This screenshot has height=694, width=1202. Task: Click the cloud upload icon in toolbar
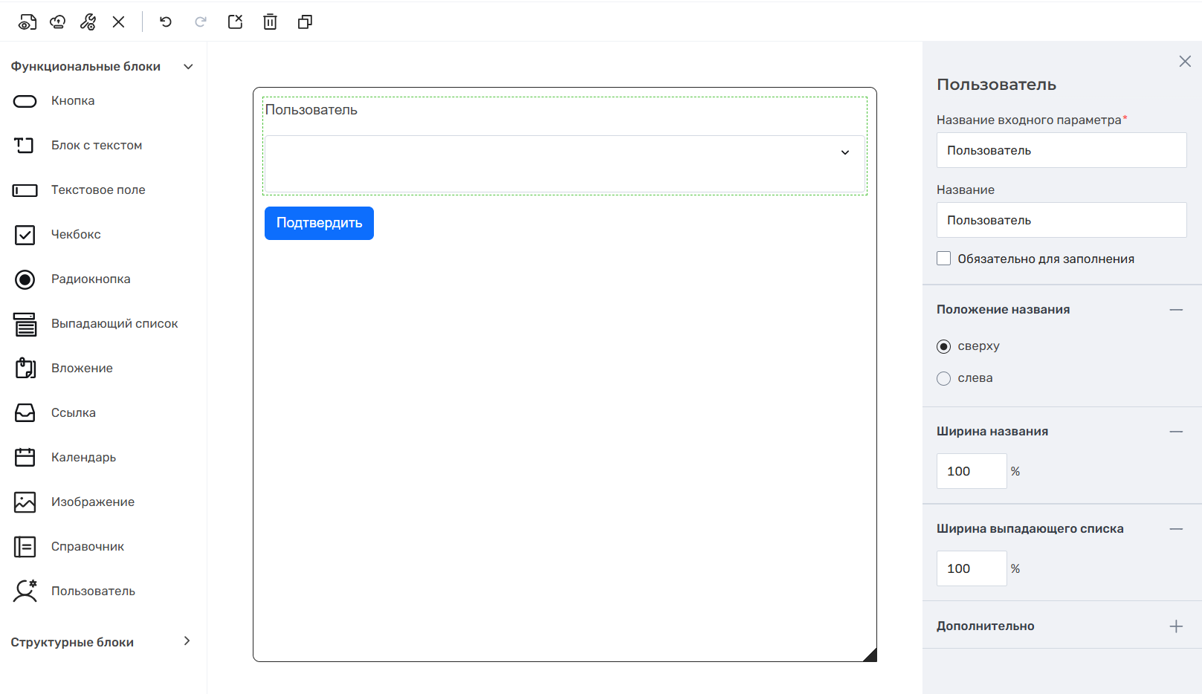click(x=58, y=22)
